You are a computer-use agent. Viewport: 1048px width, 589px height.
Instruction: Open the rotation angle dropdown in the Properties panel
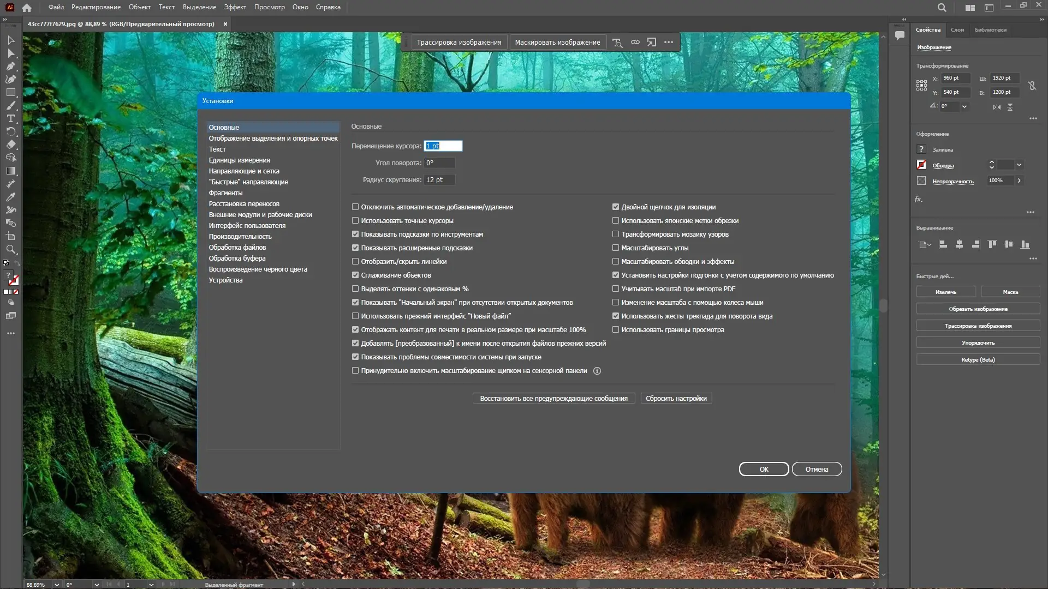click(964, 106)
